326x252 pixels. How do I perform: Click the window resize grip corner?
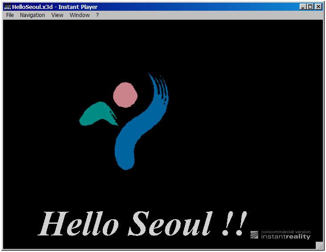[319, 245]
